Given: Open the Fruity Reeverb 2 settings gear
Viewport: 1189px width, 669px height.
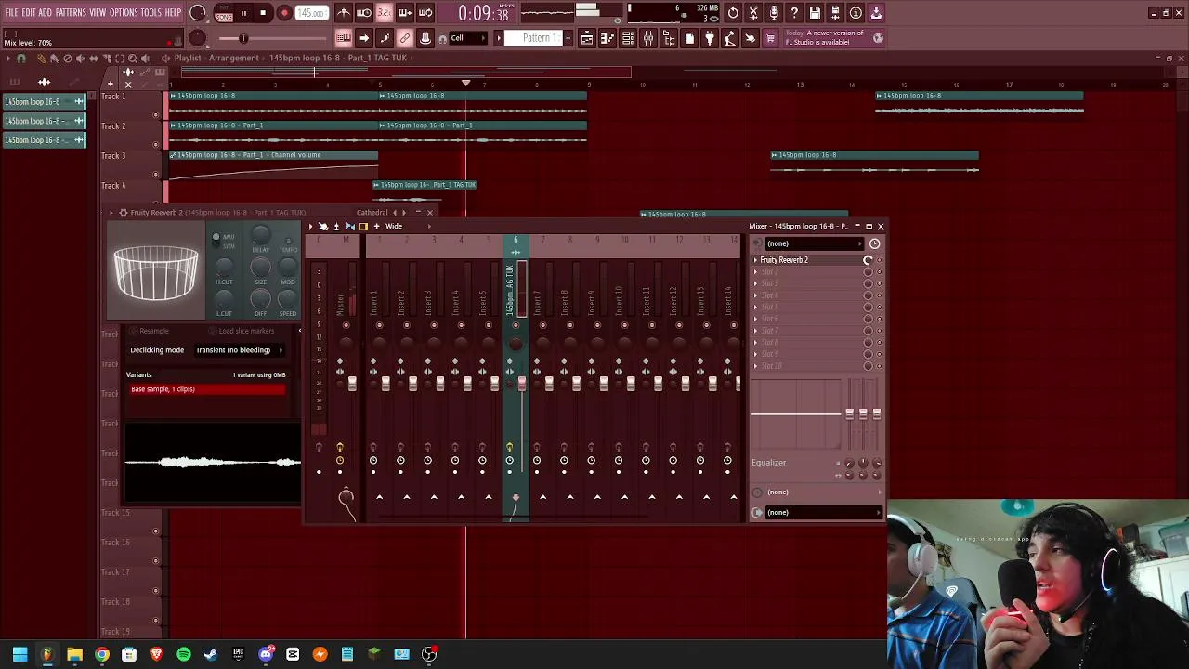Looking at the screenshot, I should pos(123,213).
